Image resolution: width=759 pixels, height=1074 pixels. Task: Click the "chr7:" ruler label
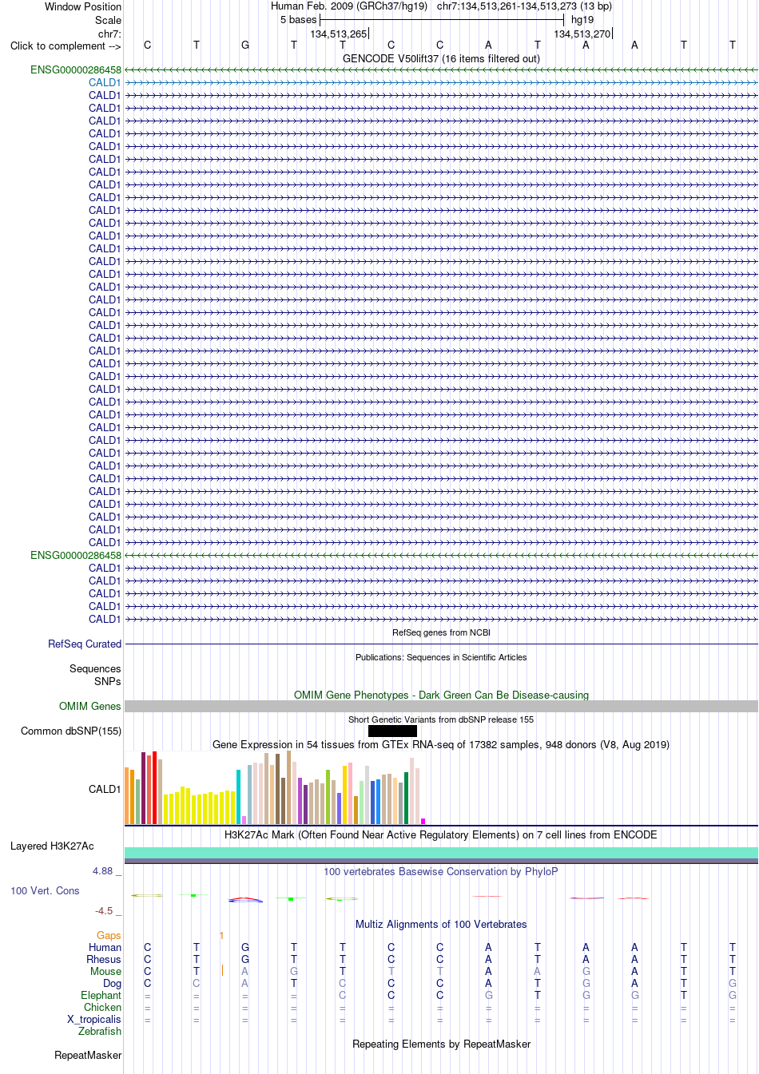(x=109, y=34)
